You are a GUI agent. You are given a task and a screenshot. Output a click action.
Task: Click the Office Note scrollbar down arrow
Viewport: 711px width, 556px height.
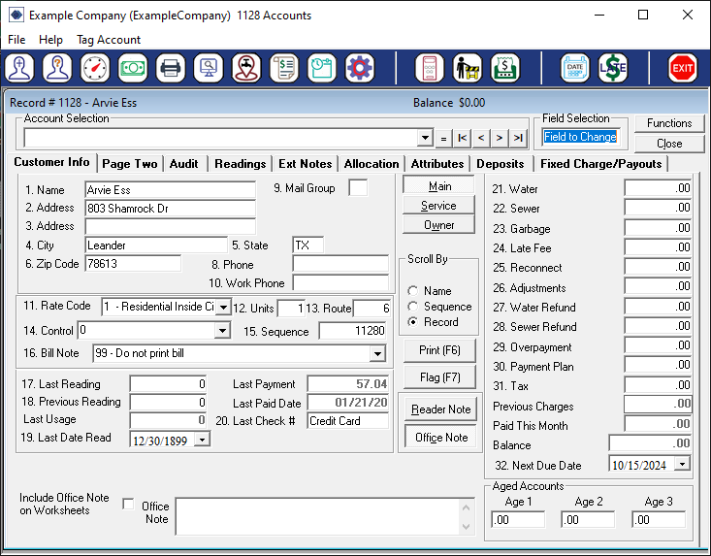pos(467,527)
